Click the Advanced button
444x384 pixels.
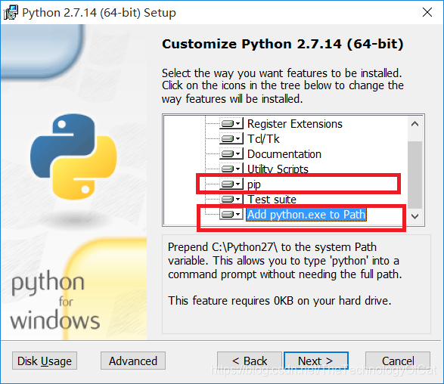coord(133,361)
